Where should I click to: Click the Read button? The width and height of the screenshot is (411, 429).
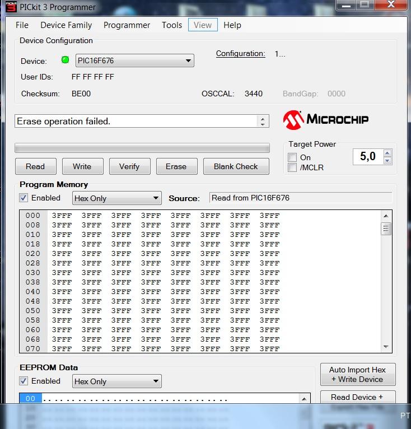(x=36, y=166)
